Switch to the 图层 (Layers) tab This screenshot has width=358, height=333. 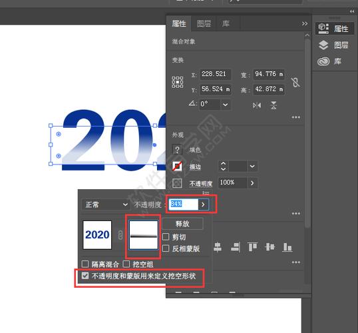tap(204, 23)
